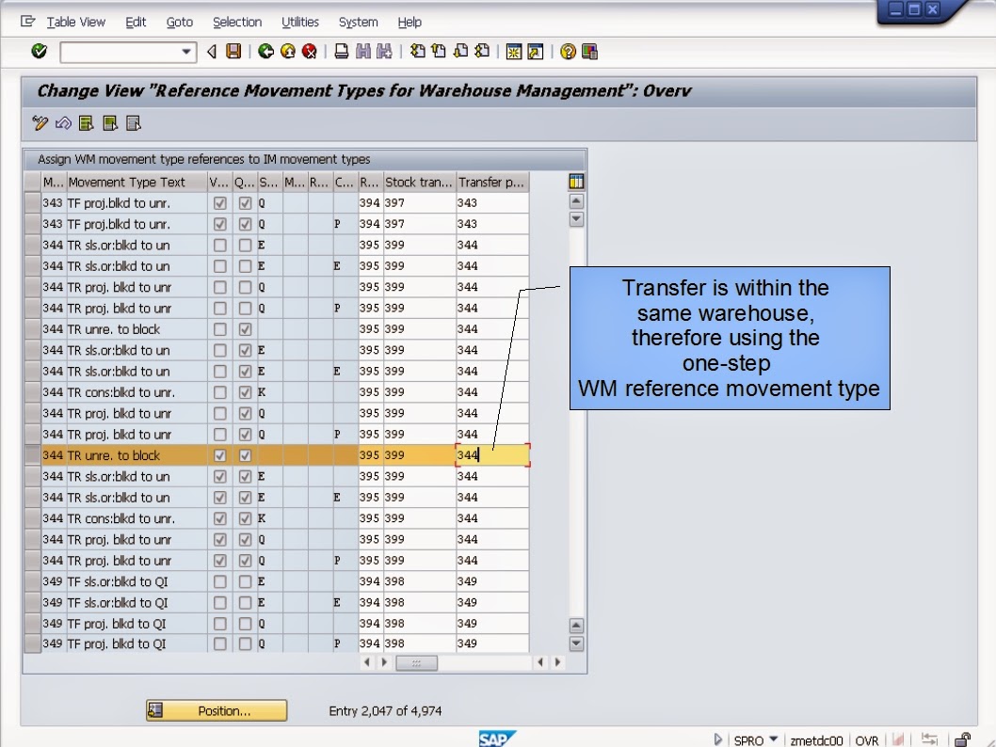Click the Position... button

point(217,709)
